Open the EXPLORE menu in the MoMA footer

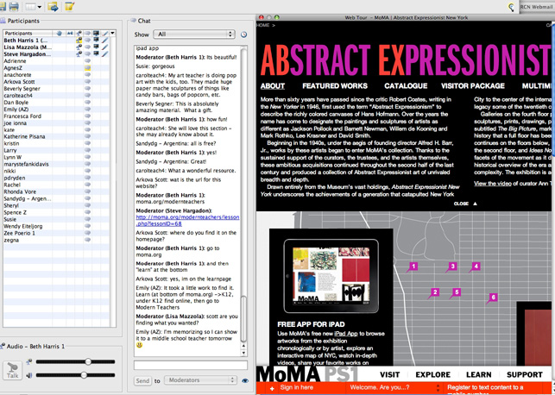click(x=433, y=374)
